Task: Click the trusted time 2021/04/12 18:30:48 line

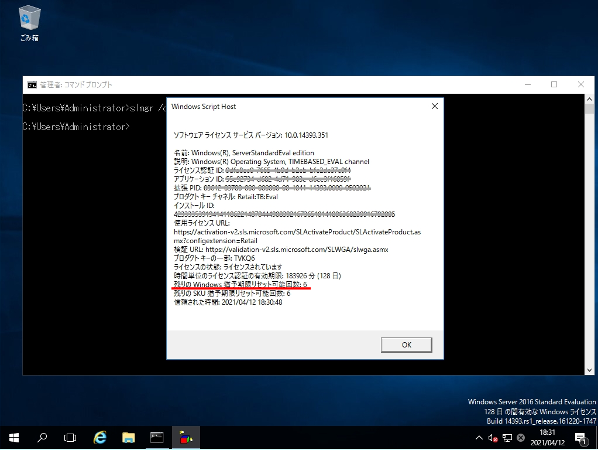Action: tap(228, 302)
